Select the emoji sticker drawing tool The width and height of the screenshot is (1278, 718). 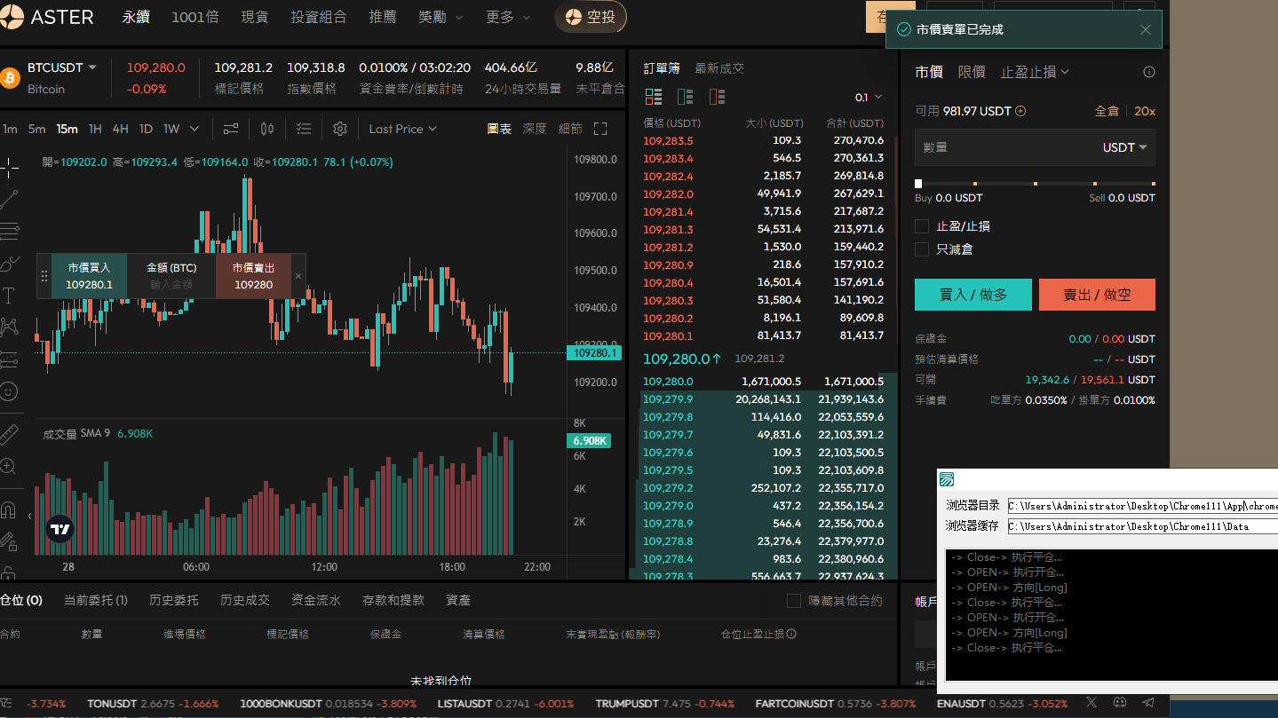(9, 391)
